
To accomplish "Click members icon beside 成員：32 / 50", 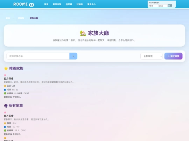I will tap(5, 127).
